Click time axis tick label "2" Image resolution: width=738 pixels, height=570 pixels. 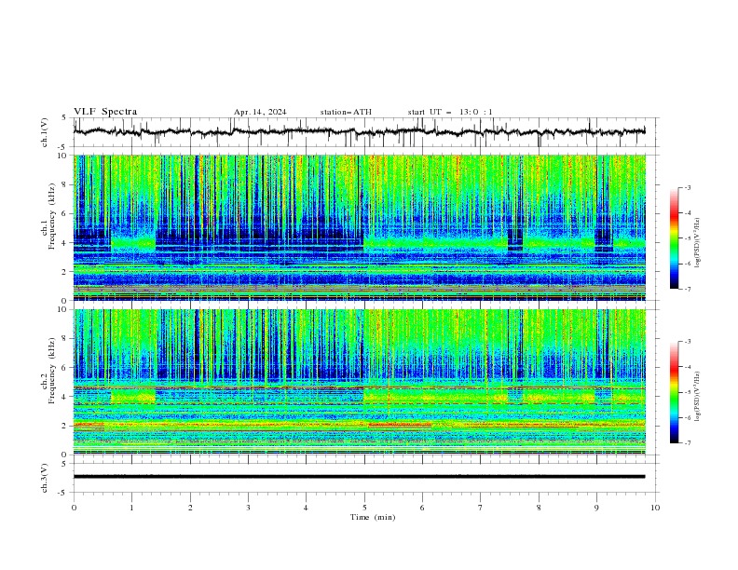point(190,508)
